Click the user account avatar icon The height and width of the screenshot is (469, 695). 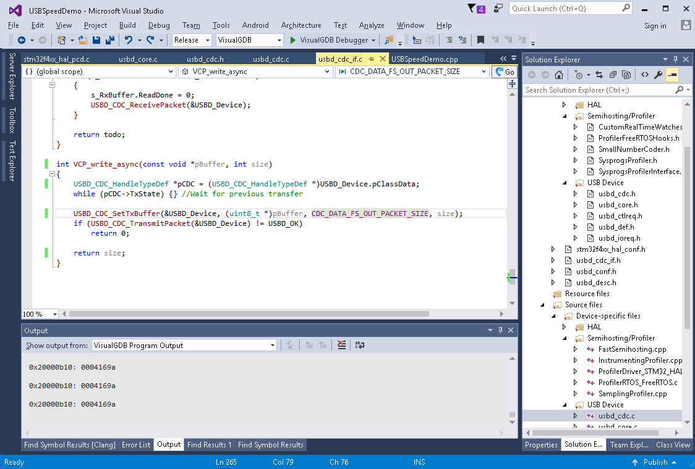[x=686, y=25]
